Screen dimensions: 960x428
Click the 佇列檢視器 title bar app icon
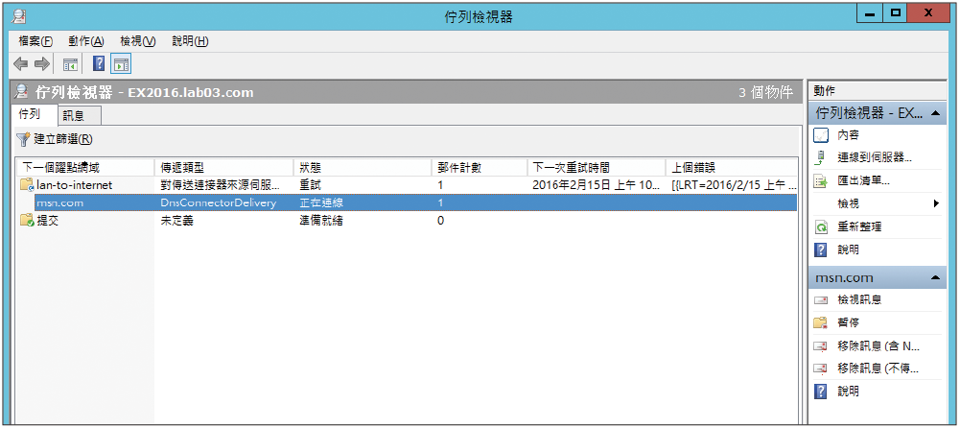(19, 15)
